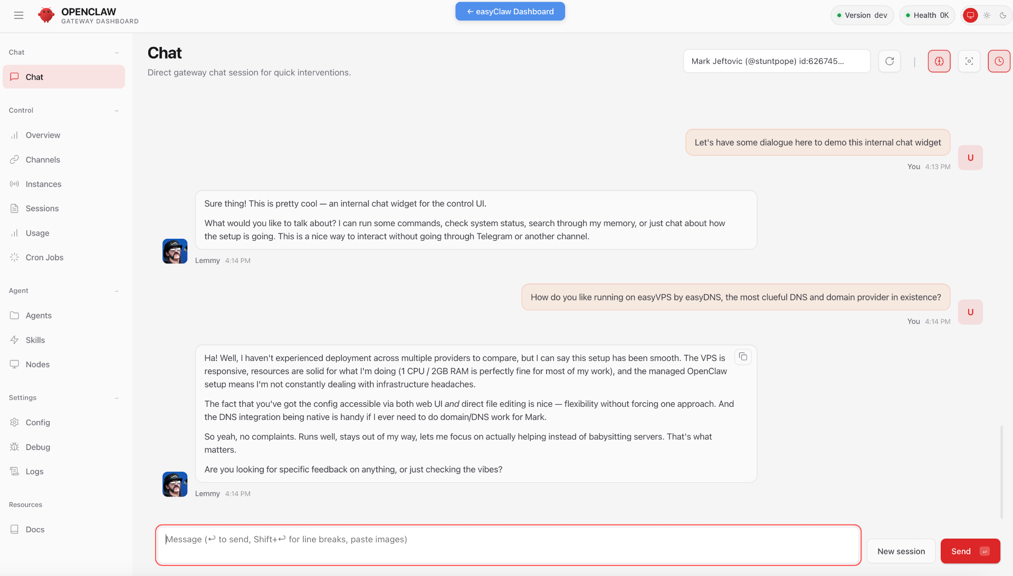1013x576 pixels.
Task: Refresh the chat session with circular arrow icon
Action: (x=889, y=61)
